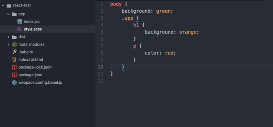This screenshot has width=273, height=127.
Task: Click the red value on line 8
Action: [169, 53]
